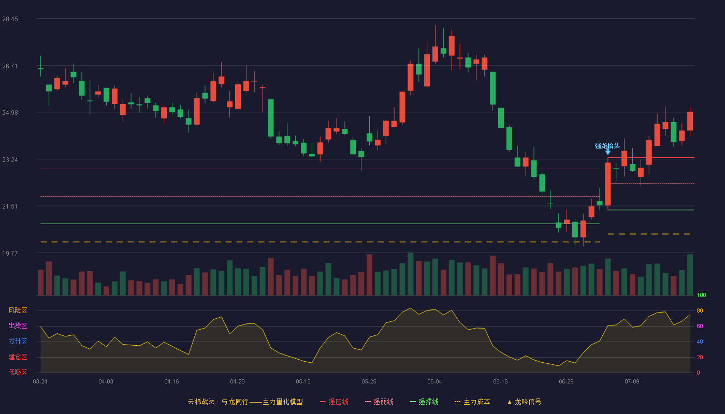The image size is (725, 414).
Task: Toggle the 强撑线 legend entry
Action: (424, 402)
